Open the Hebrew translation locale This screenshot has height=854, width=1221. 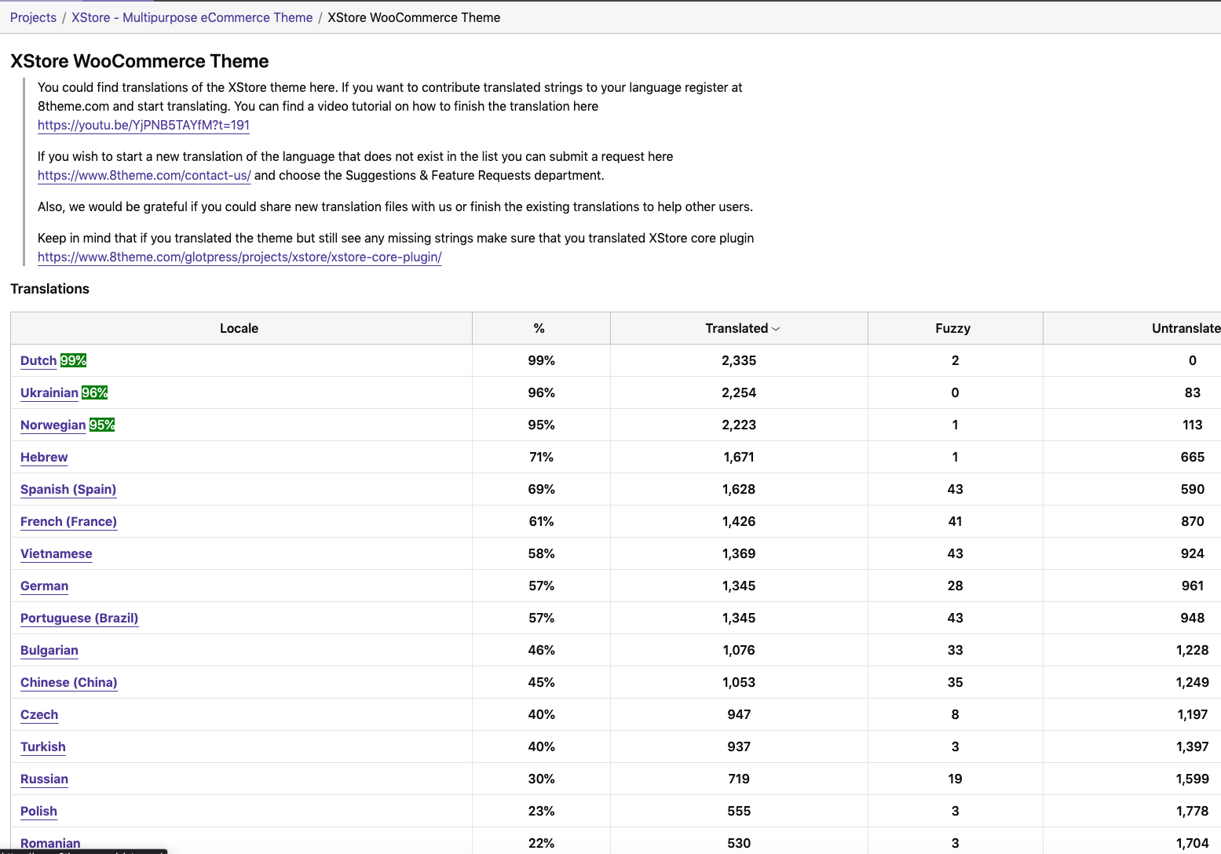(x=44, y=457)
